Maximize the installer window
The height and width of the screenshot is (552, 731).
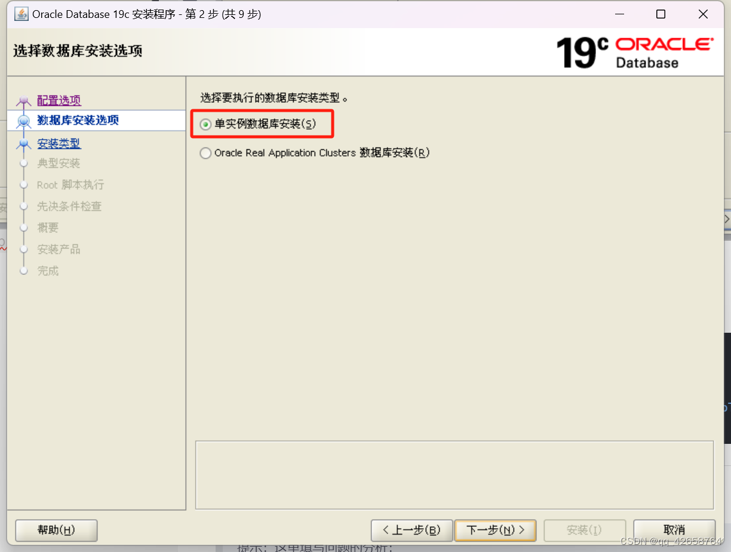661,14
